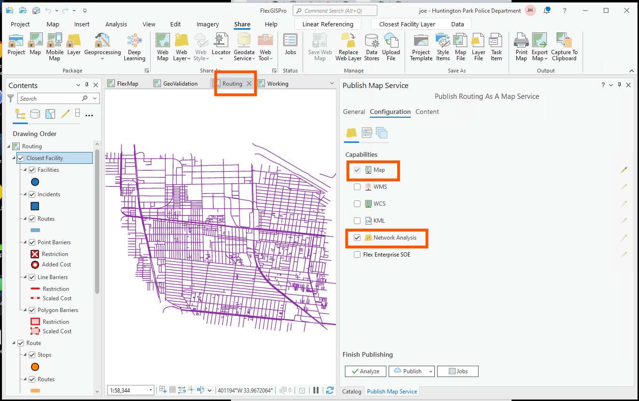Collapse the Routing map tree node
The width and height of the screenshot is (639, 401).
pos(9,146)
